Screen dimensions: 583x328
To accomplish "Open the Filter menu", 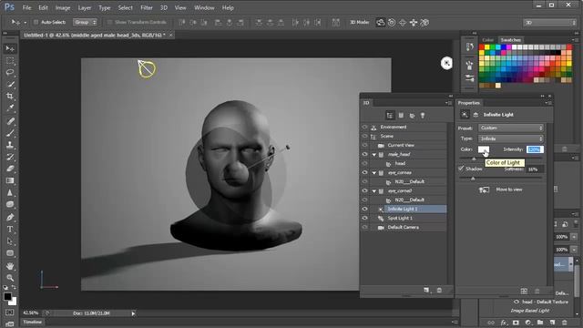I will [146, 7].
